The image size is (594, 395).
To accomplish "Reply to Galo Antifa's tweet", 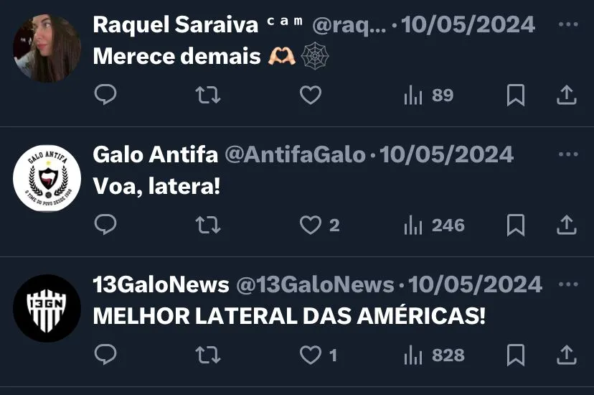I will coord(105,225).
